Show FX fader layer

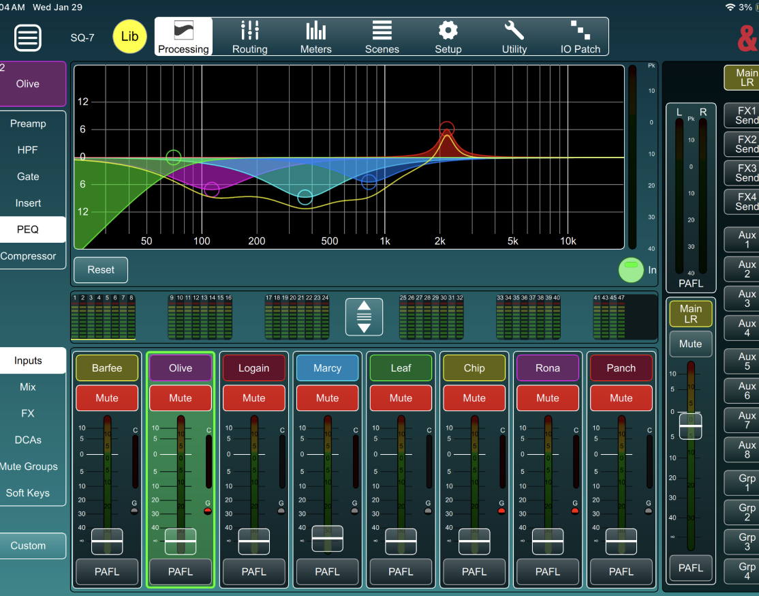[x=27, y=413]
